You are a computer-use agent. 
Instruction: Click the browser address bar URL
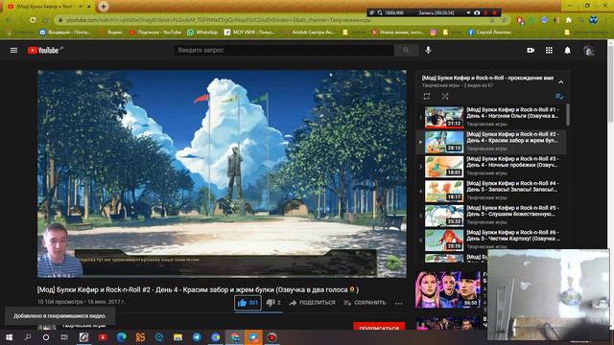click(x=219, y=20)
